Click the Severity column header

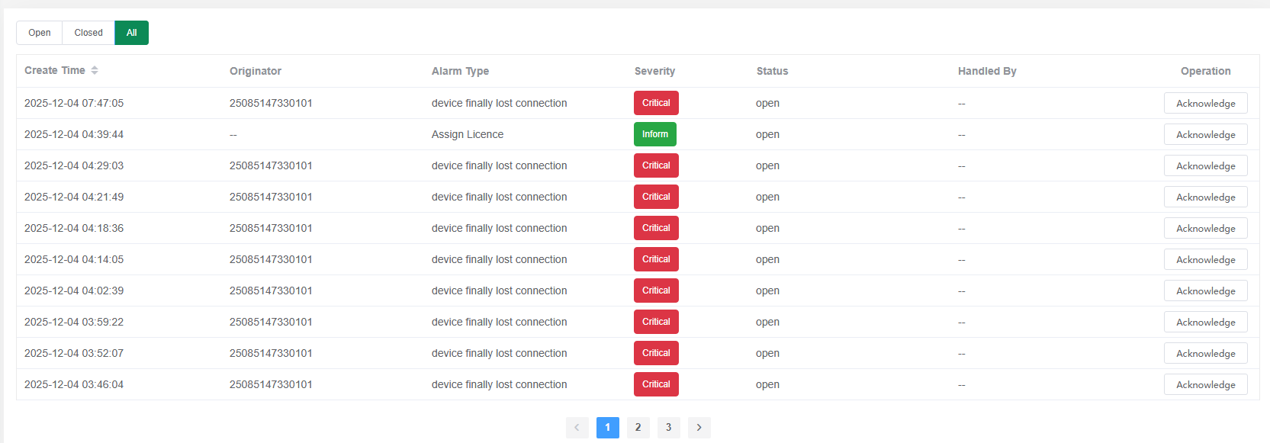coord(654,71)
